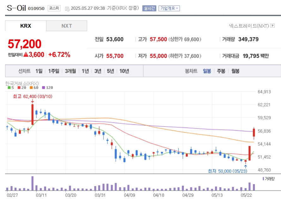Choose the 10년 line chart range

pyautogui.click(x=124, y=71)
